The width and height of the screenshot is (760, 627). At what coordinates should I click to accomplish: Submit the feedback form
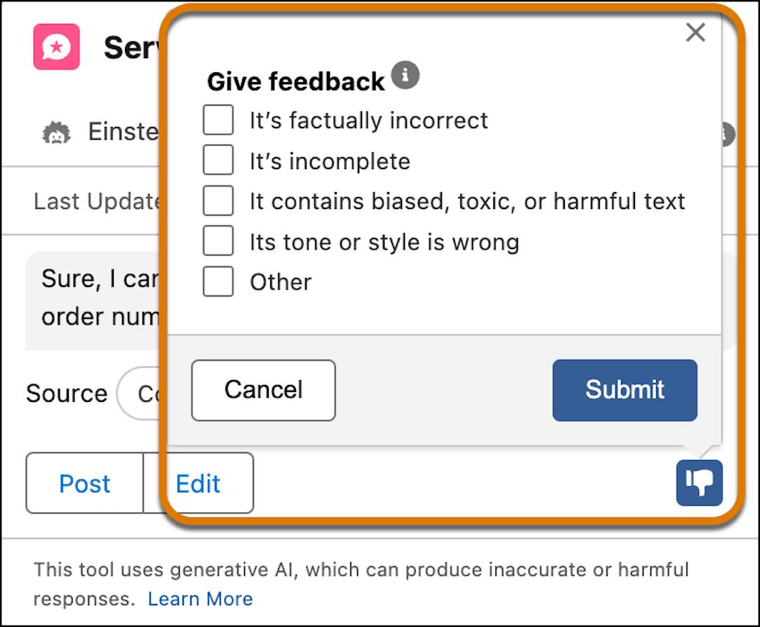coord(625,390)
